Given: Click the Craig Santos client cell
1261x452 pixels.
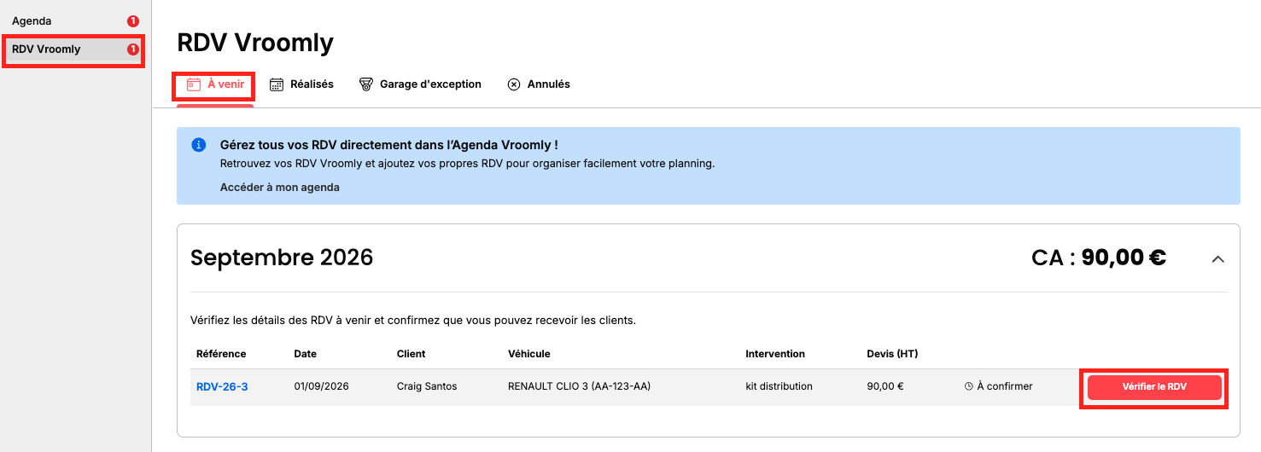Looking at the screenshot, I should [427, 386].
